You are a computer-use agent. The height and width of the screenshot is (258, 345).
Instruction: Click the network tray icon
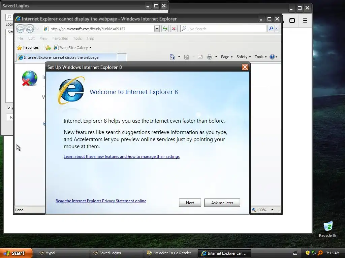314,253
